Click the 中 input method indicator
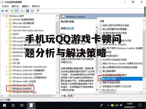The width and height of the screenshot is (146, 109). [x=121, y=105]
